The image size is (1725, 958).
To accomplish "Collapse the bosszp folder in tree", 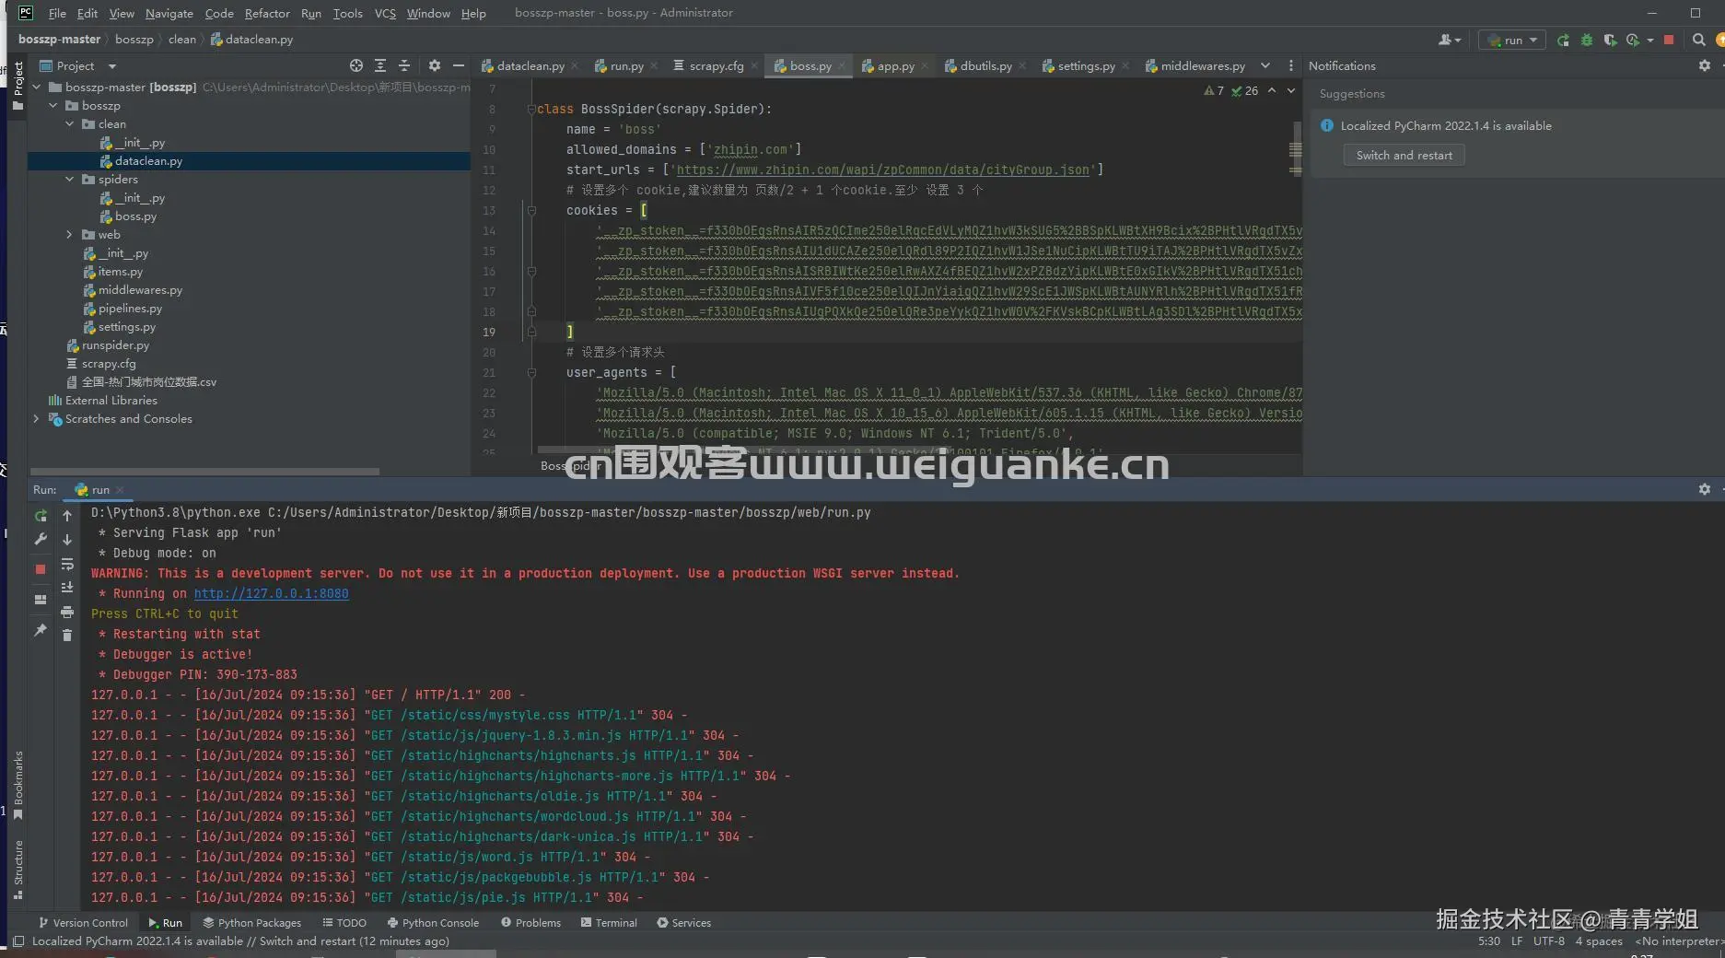I will [53, 106].
